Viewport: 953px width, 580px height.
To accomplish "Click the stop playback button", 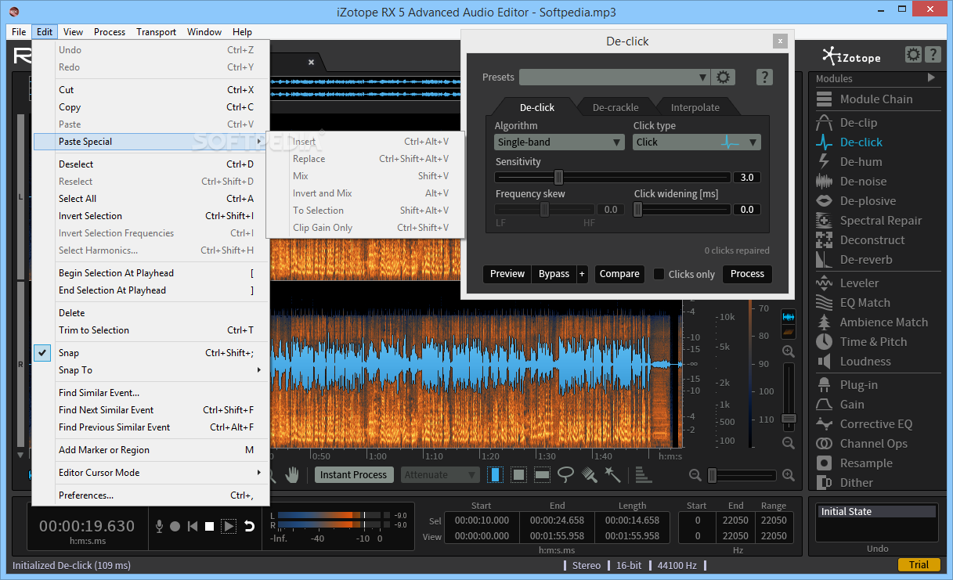I will click(210, 527).
